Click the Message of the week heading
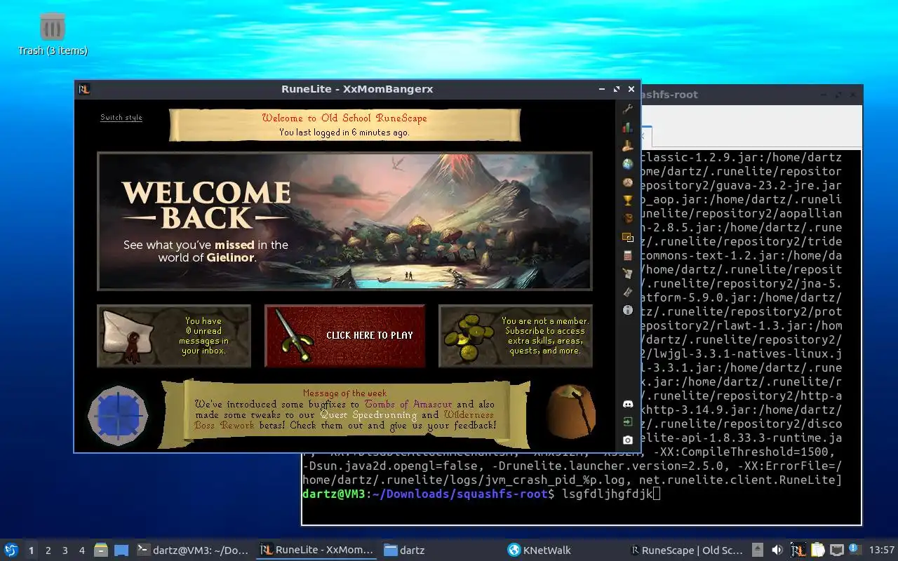The height and width of the screenshot is (561, 898). 344,393
